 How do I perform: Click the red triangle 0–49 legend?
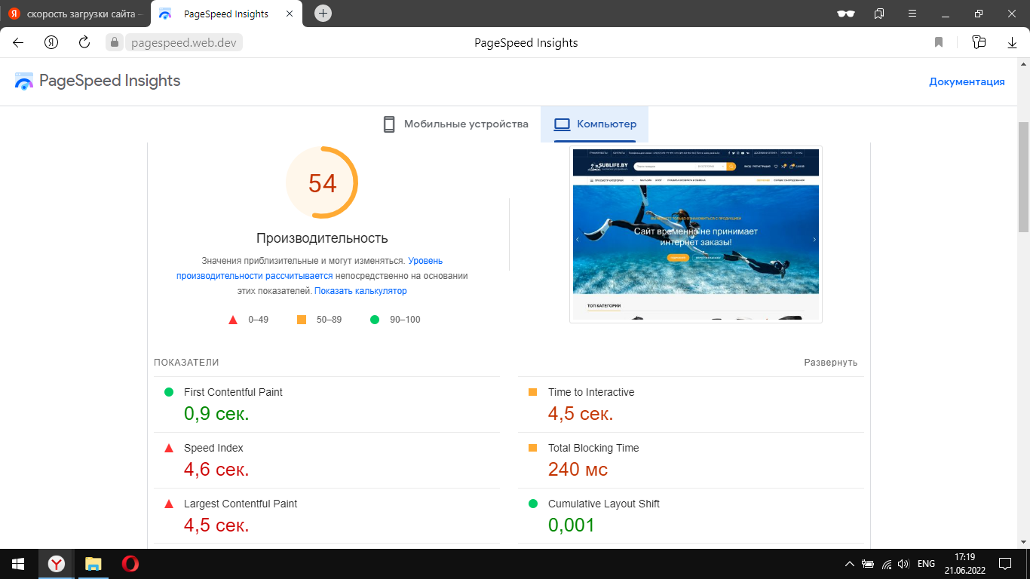(x=249, y=320)
